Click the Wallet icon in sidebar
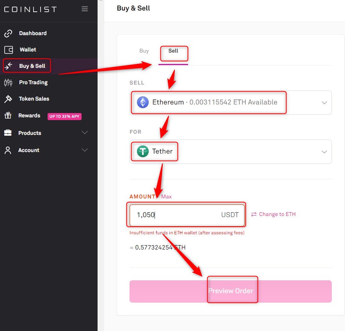This screenshot has width=345, height=331. [8, 50]
